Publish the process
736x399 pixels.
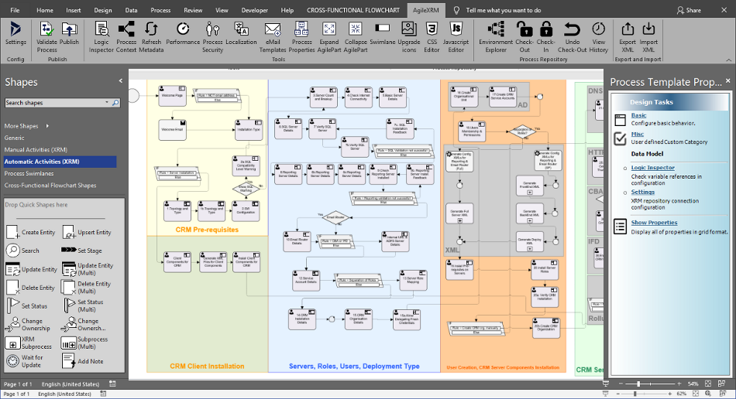[70, 34]
